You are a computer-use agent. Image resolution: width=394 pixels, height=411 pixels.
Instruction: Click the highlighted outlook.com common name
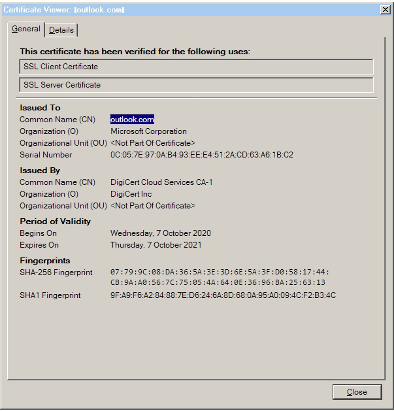132,120
